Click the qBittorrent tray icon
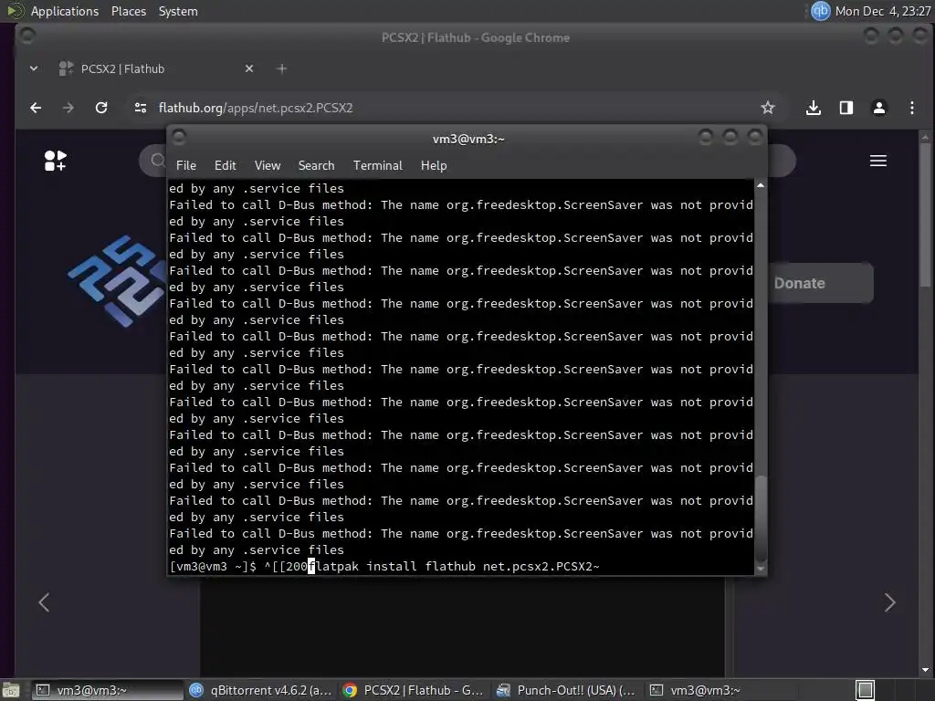 tap(821, 11)
